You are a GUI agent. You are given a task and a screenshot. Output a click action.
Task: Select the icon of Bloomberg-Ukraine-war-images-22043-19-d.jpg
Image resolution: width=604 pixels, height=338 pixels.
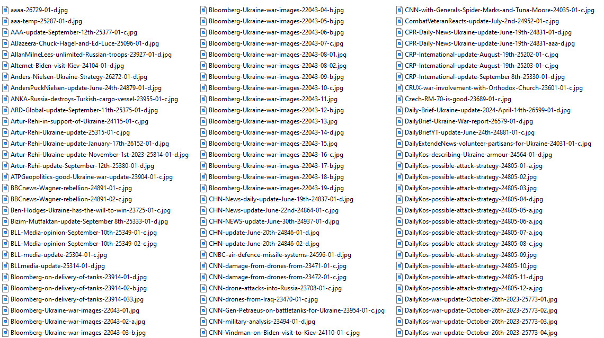click(x=203, y=188)
